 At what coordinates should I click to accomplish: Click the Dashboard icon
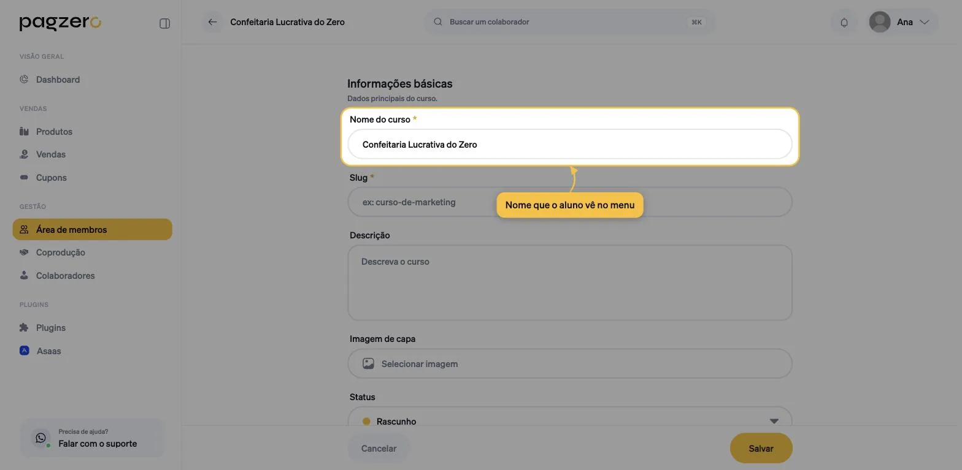click(24, 79)
